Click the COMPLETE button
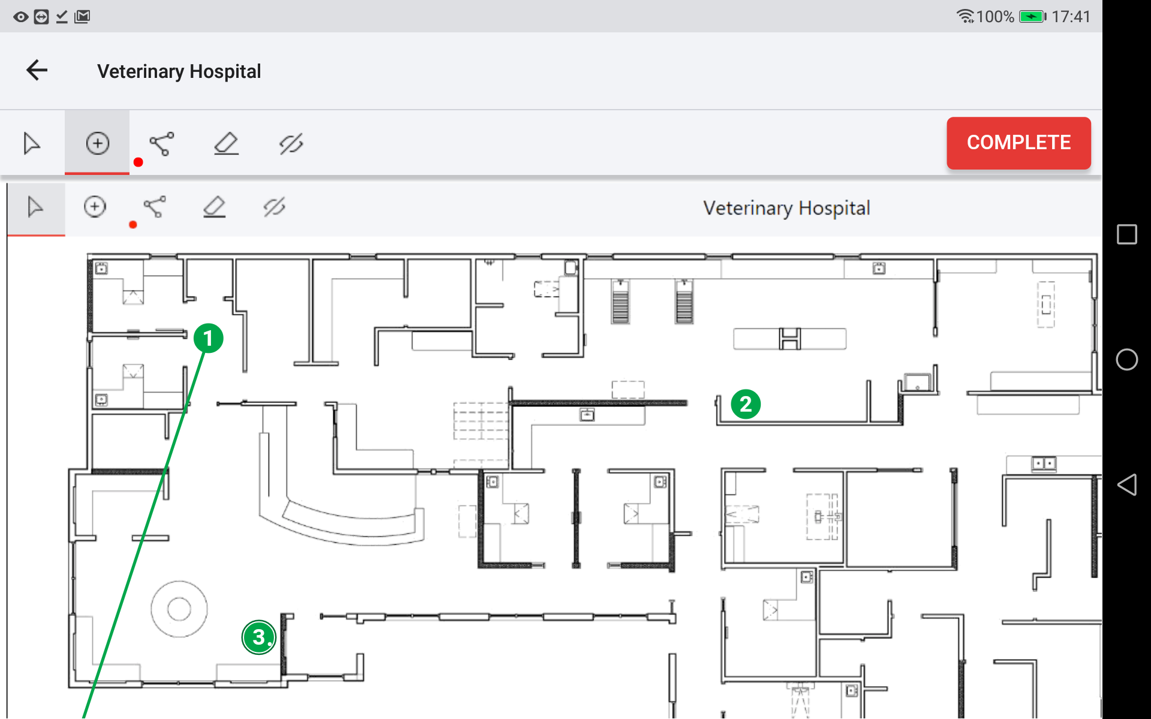 click(x=1019, y=143)
